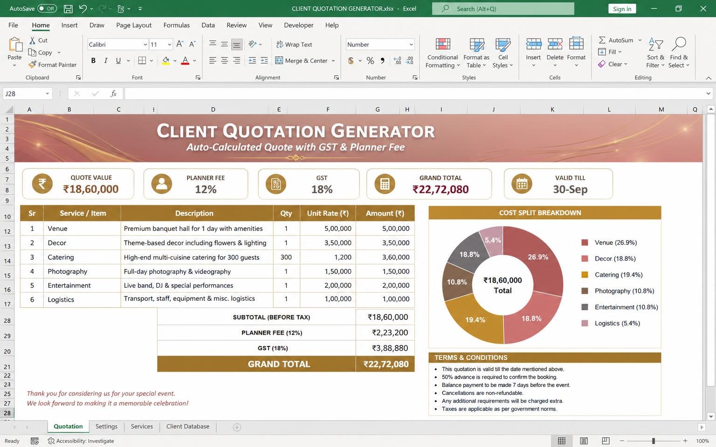Open the font name Calibri dropdown
Viewport: 716px width, 447px height.
(x=145, y=44)
